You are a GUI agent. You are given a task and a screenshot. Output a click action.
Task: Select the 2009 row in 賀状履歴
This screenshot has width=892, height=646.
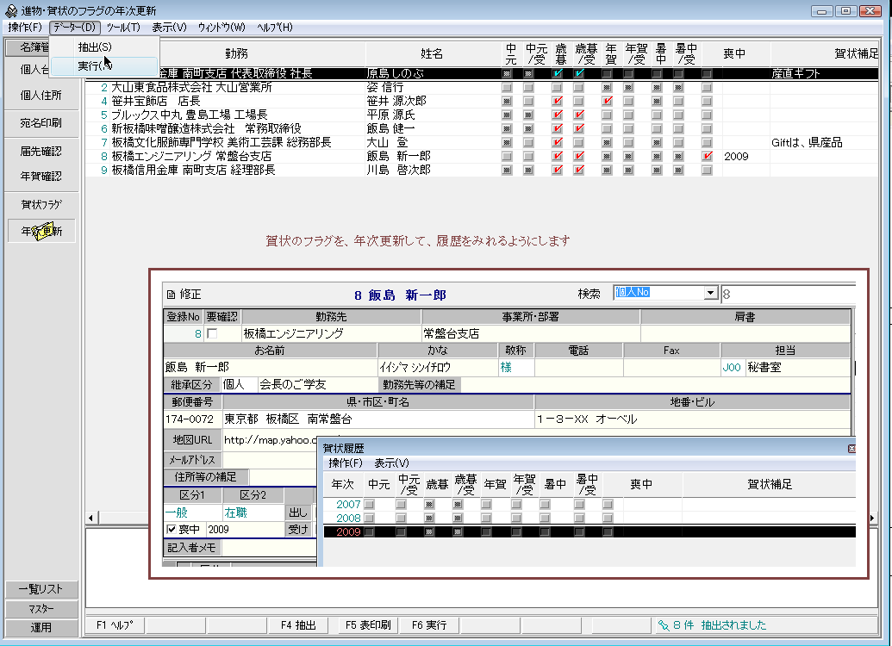(x=589, y=531)
